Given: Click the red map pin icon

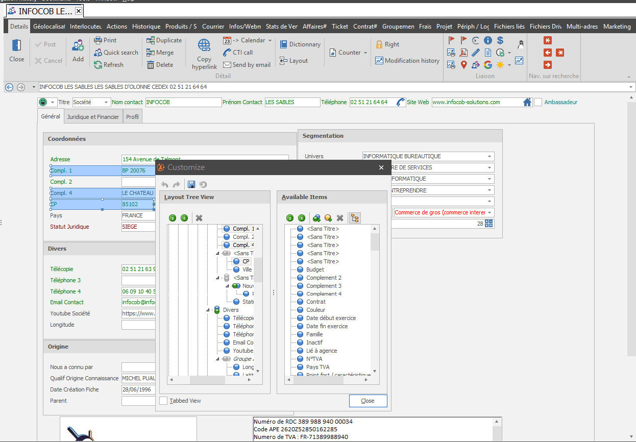Looking at the screenshot, I should [463, 65].
